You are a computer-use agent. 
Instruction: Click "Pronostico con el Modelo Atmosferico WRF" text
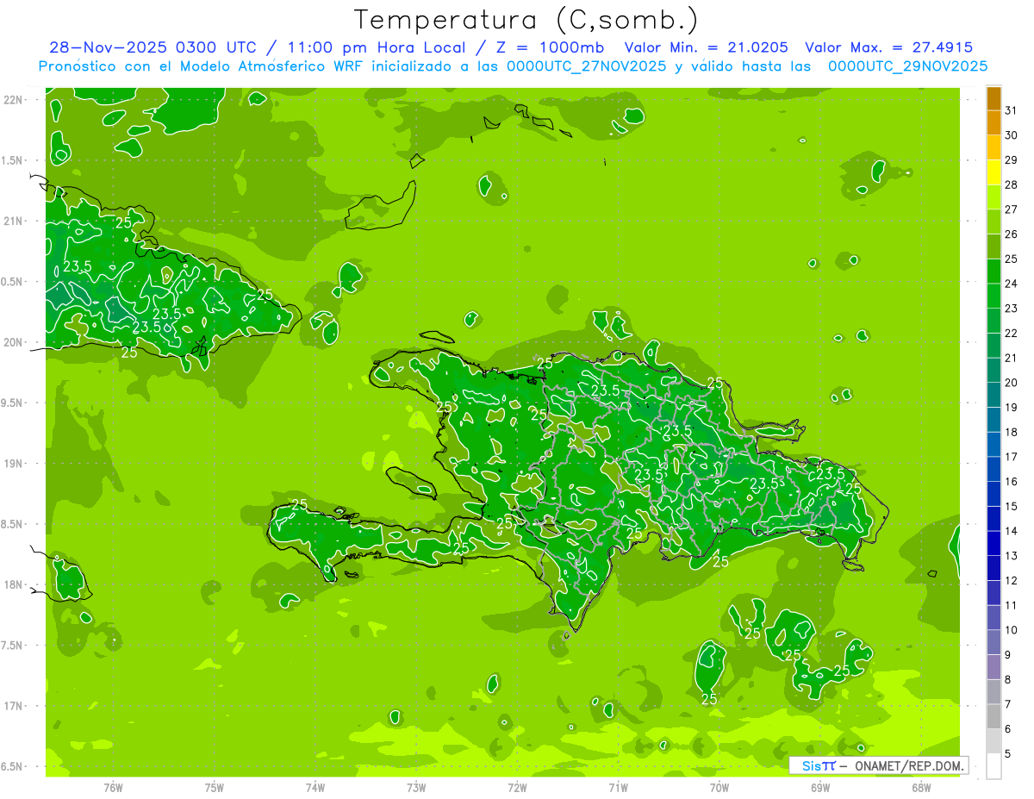[x=202, y=66]
